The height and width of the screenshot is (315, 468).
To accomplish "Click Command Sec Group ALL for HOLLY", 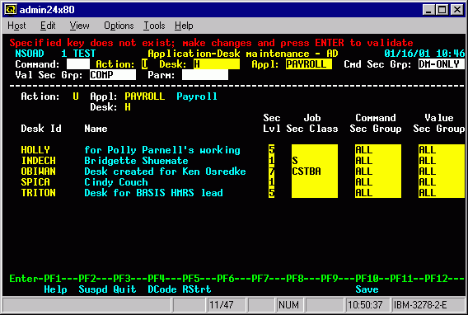I will pyautogui.click(x=378, y=150).
